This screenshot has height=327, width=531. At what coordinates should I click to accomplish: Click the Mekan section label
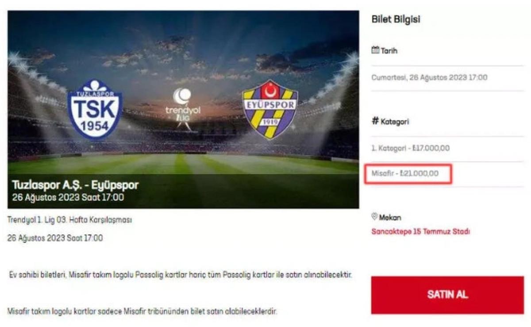(x=390, y=217)
